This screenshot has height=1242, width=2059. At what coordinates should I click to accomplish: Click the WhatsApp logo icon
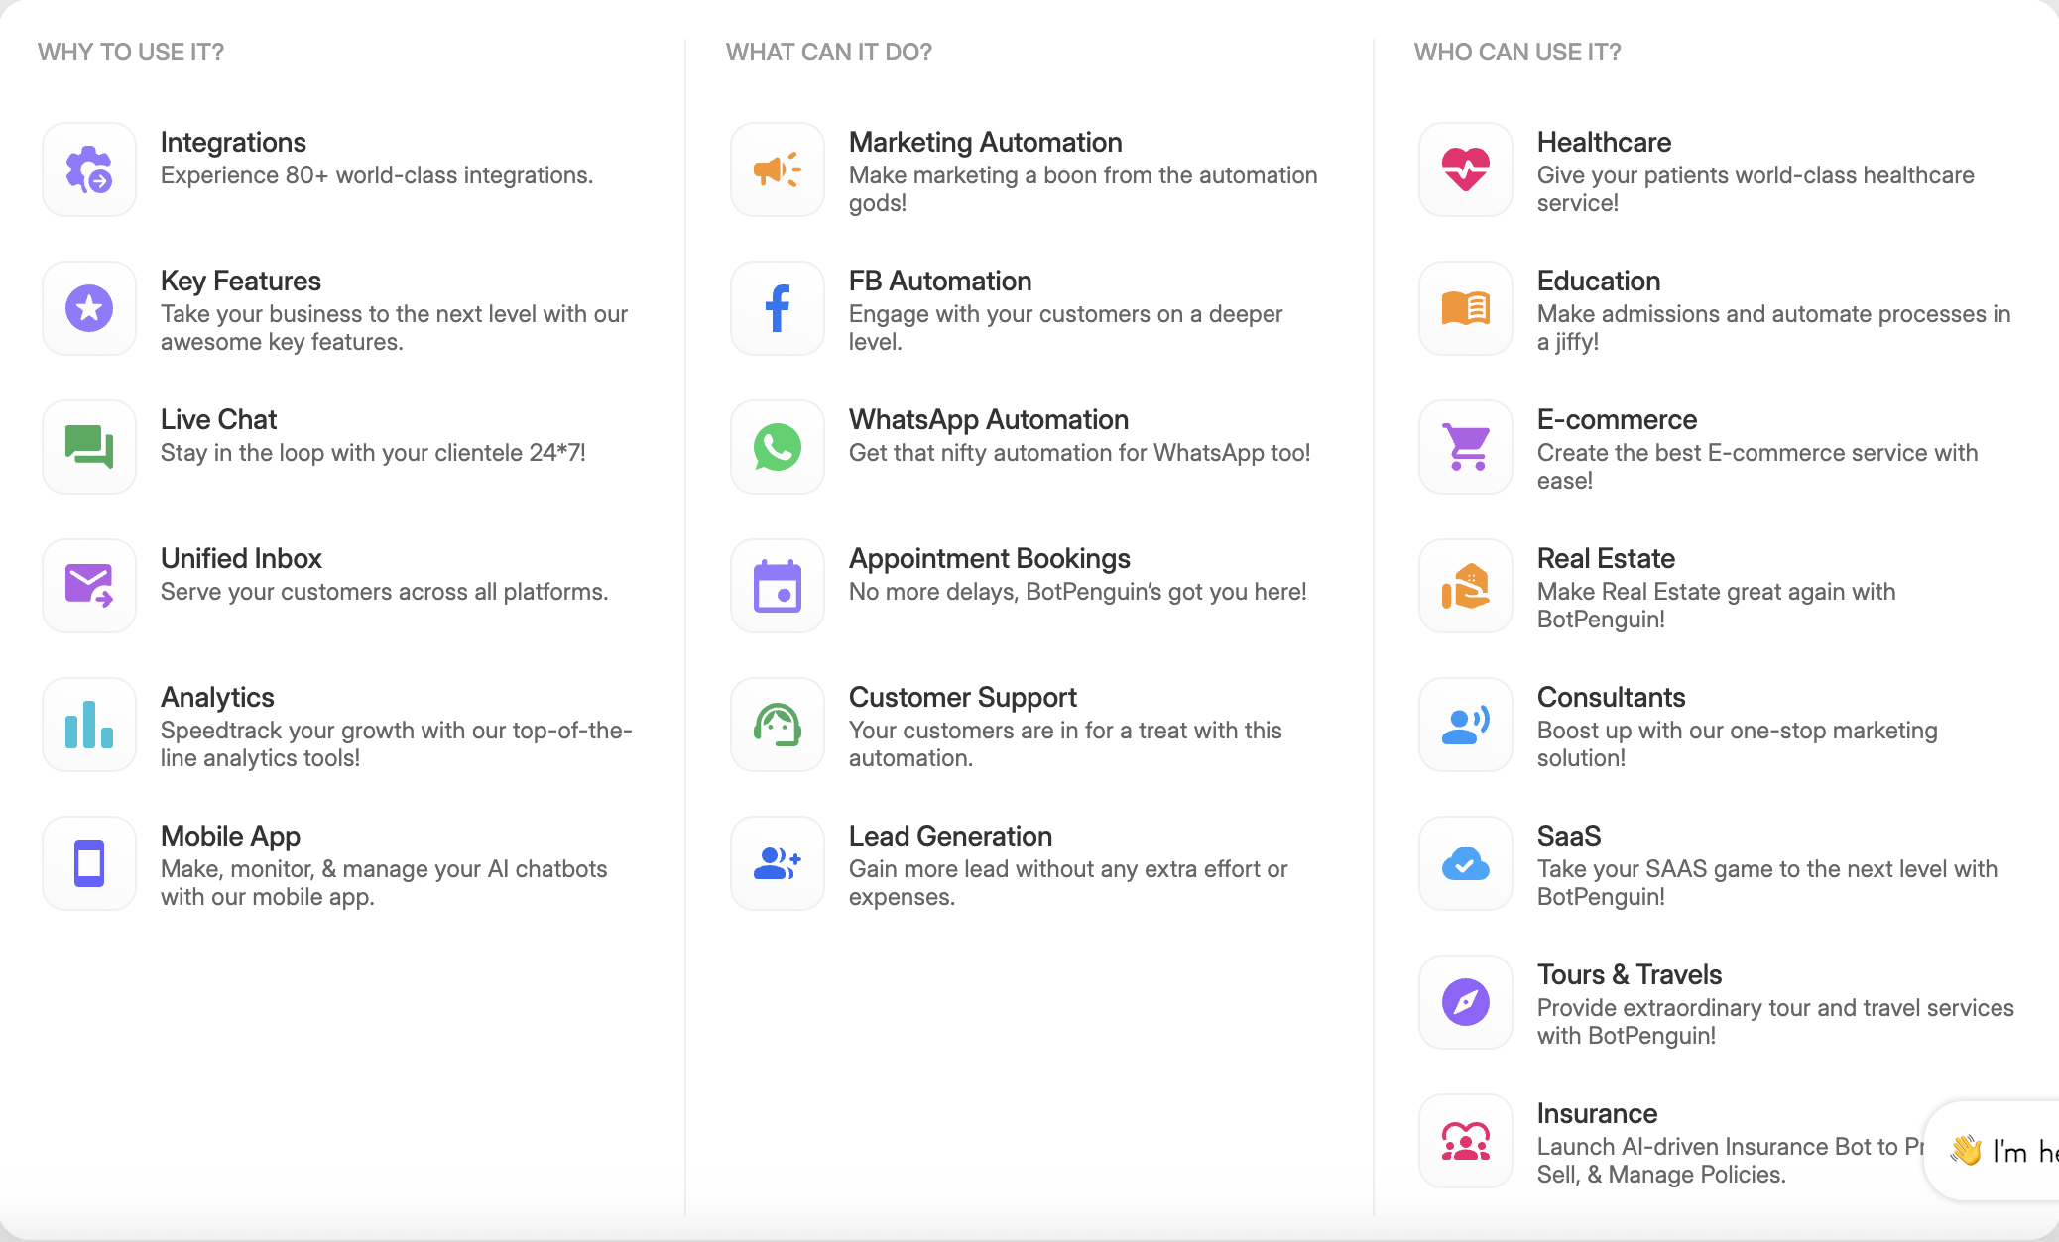tap(778, 447)
